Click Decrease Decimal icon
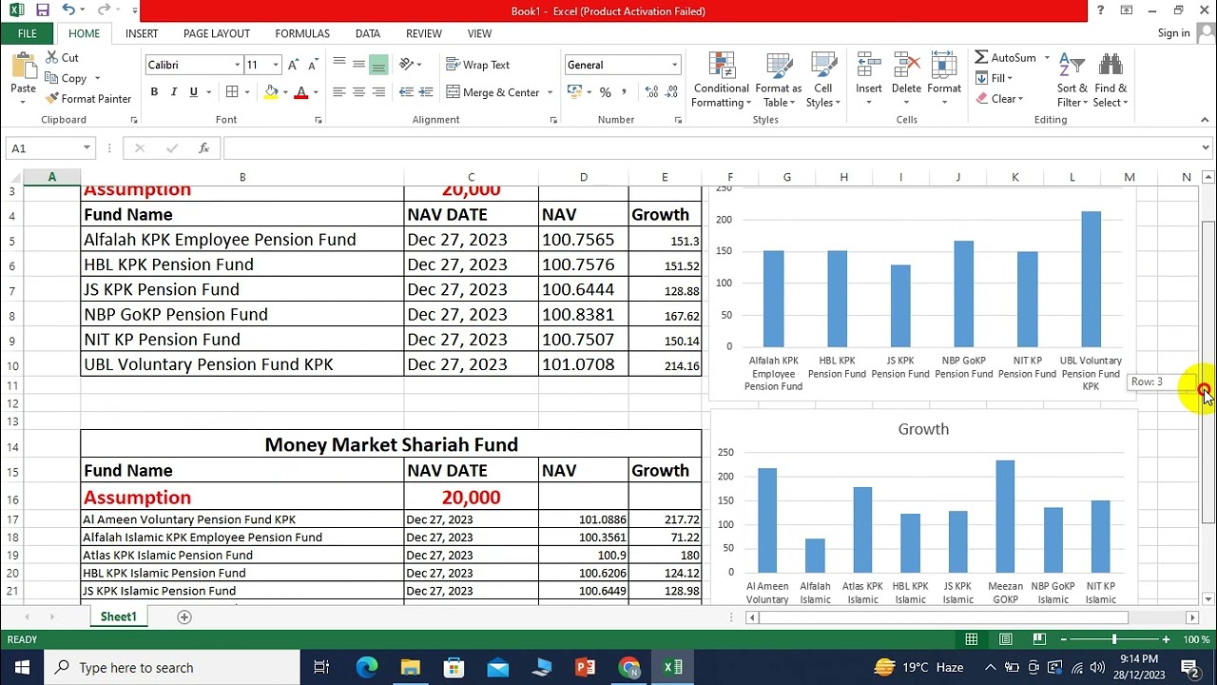1217x685 pixels. tap(671, 92)
